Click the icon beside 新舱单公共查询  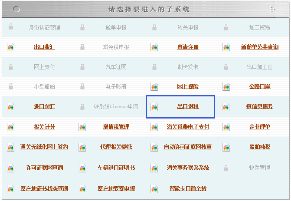click(x=226, y=47)
